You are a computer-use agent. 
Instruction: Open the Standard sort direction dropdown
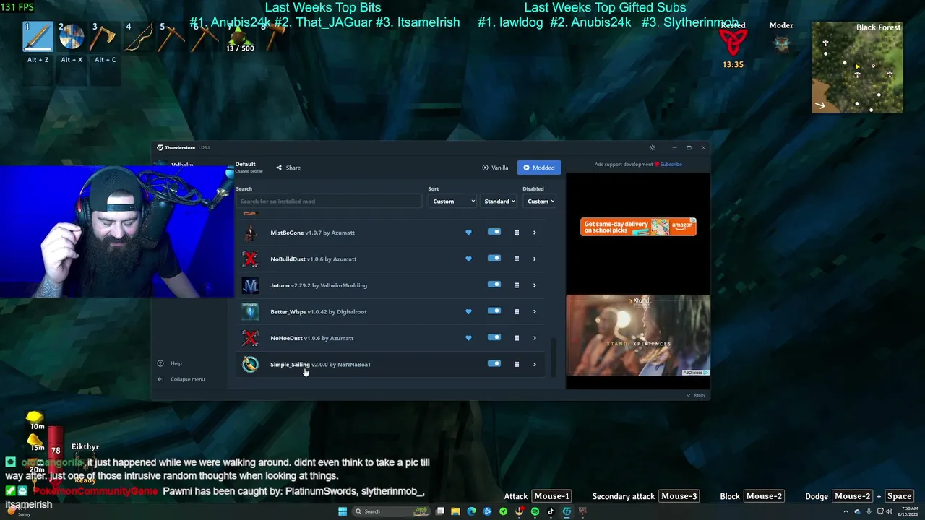click(499, 201)
